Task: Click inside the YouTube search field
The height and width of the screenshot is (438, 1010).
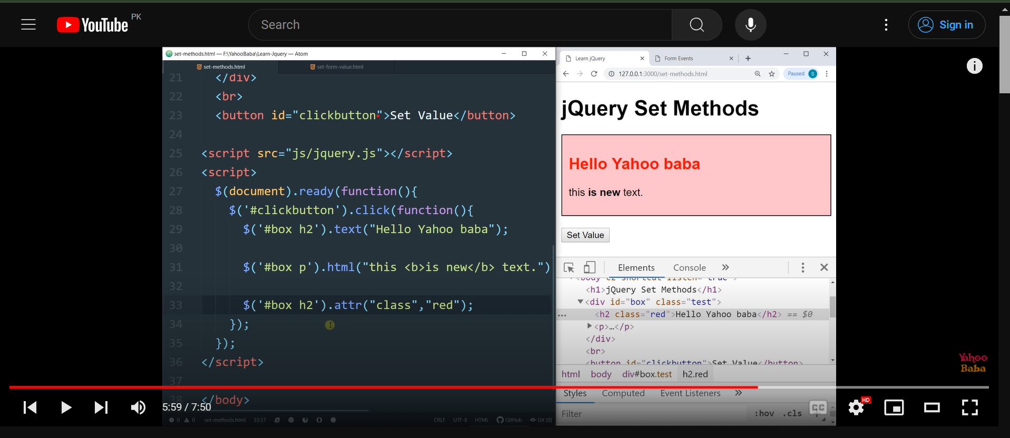Action: tap(458, 25)
